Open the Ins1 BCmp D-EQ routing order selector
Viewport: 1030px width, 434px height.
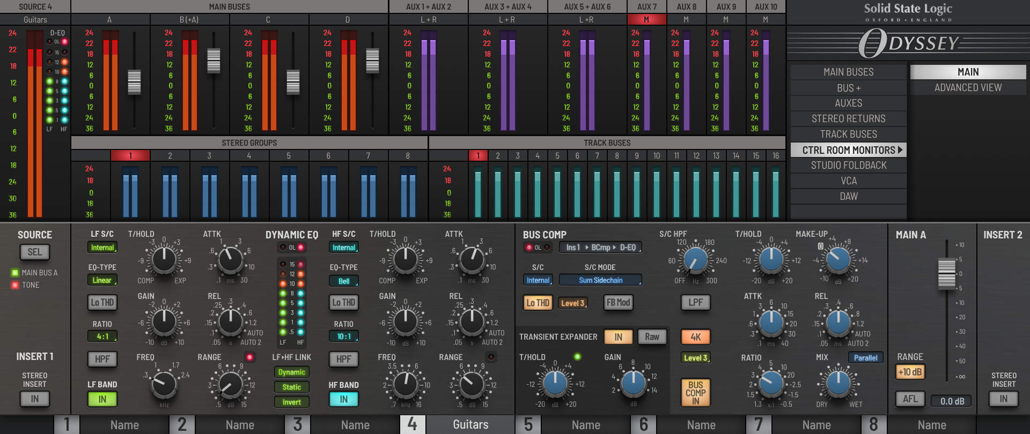coord(600,248)
